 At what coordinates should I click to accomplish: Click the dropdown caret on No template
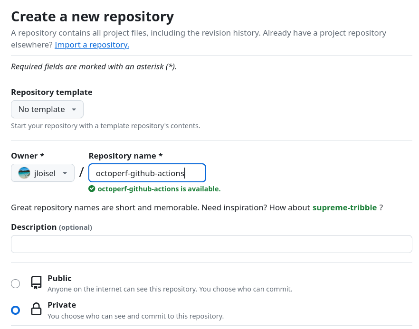click(x=74, y=109)
